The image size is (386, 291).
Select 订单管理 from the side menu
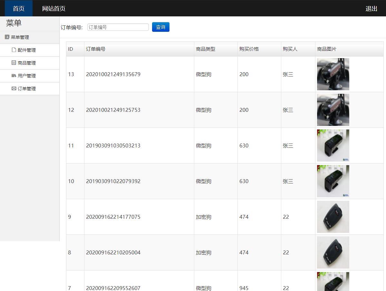click(27, 89)
